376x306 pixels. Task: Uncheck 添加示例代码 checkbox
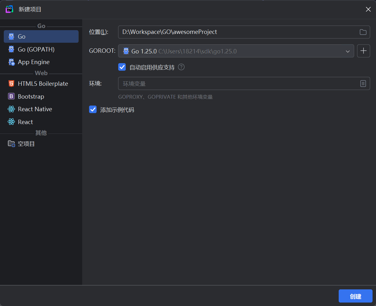[93, 110]
